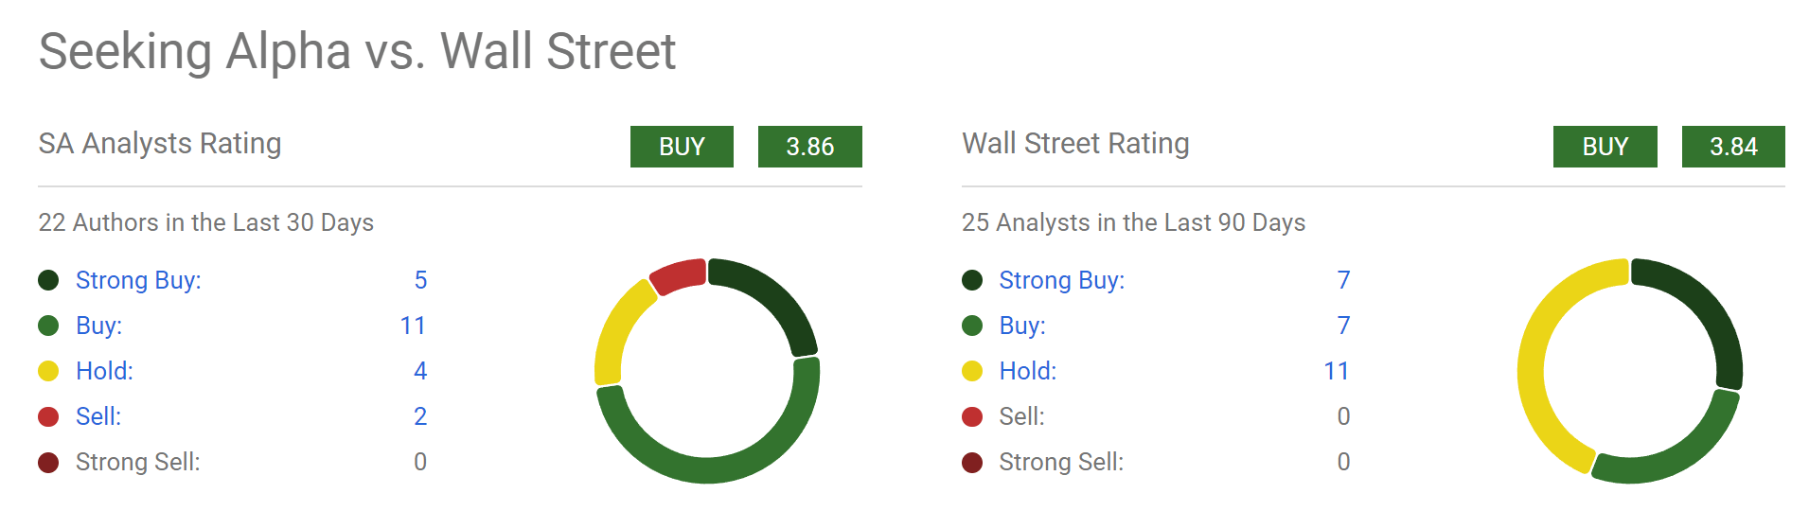Viewport: 1809px width, 511px height.
Task: Click the SA Analysts Sell link
Action: [98, 416]
